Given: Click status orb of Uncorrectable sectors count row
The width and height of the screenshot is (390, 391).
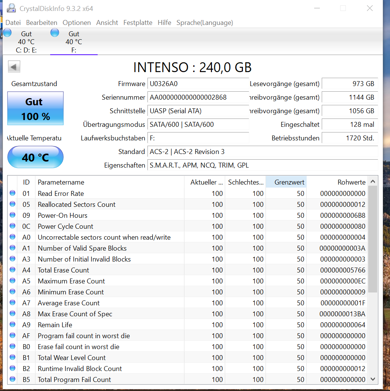Looking at the screenshot, I should click(x=12, y=237).
